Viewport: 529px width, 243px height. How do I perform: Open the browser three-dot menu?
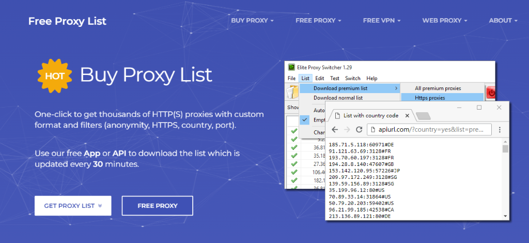tap(500, 130)
